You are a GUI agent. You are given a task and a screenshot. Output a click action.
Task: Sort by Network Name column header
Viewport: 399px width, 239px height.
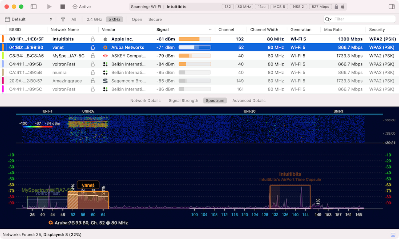[65, 30]
